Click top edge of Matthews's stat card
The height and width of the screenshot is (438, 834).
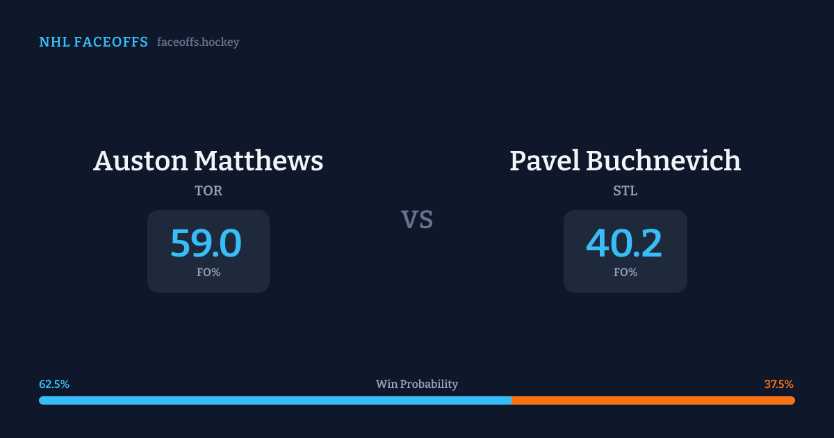point(208,211)
